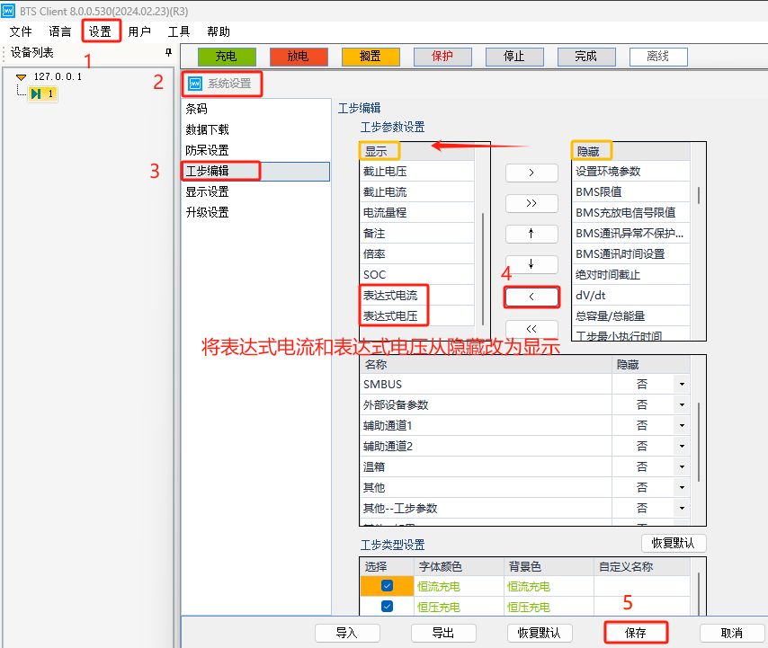Open the 设置 menu
This screenshot has height=648, width=768.
click(101, 30)
